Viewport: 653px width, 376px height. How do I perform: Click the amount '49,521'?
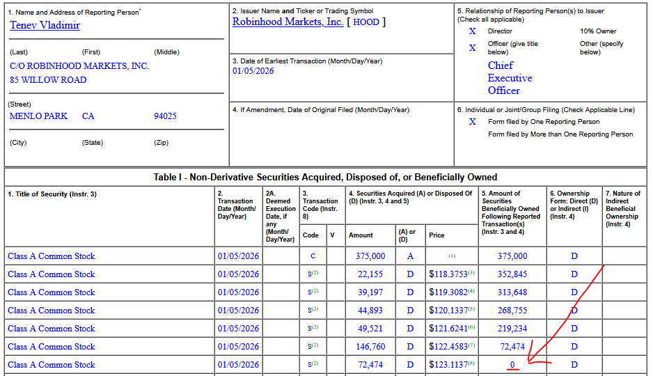[x=370, y=329]
